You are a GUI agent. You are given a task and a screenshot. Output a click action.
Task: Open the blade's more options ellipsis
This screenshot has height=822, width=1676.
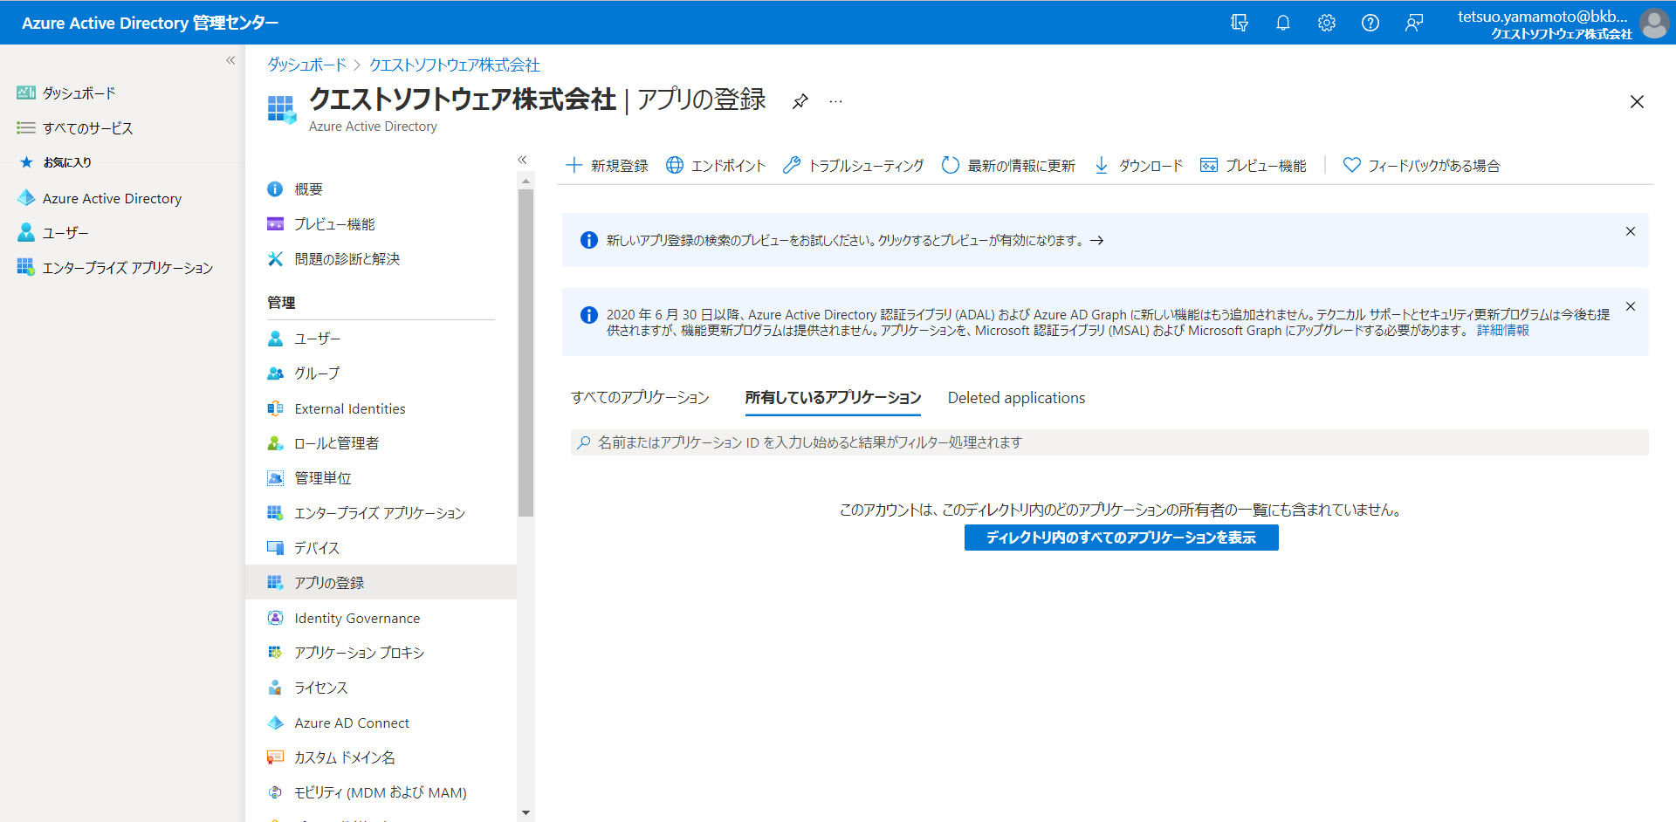(x=835, y=101)
